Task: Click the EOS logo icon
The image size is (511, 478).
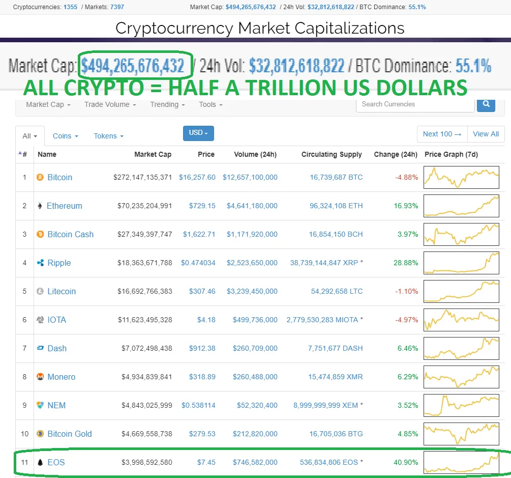Action: [x=40, y=462]
